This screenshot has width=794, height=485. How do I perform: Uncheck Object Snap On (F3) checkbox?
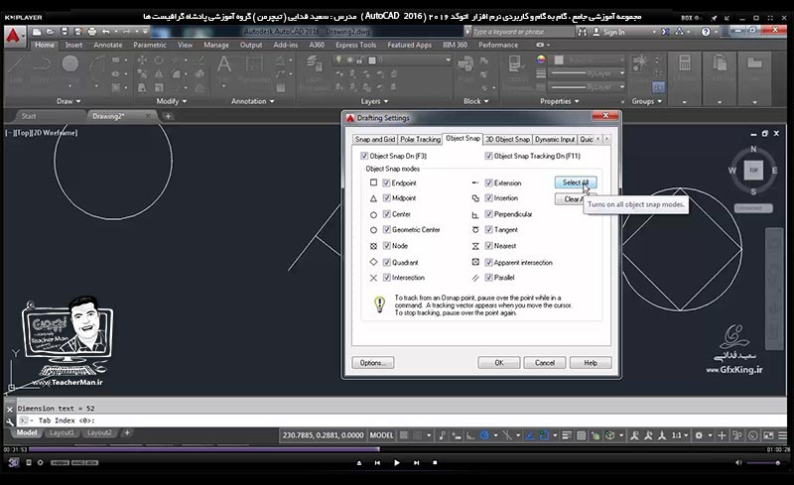point(364,156)
